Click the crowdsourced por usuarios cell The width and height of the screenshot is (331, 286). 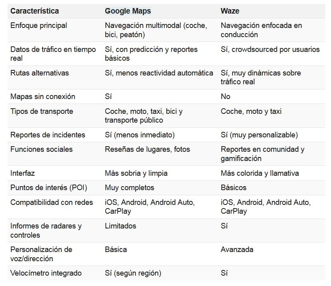tap(270, 50)
